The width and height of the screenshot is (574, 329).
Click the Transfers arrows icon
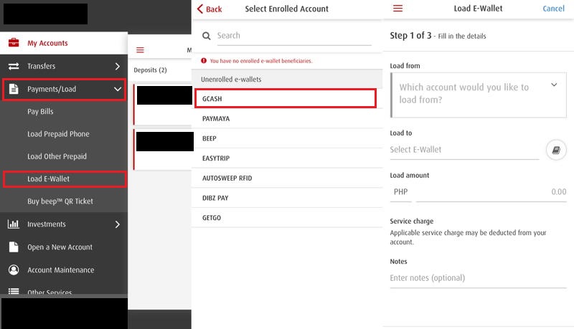click(14, 66)
